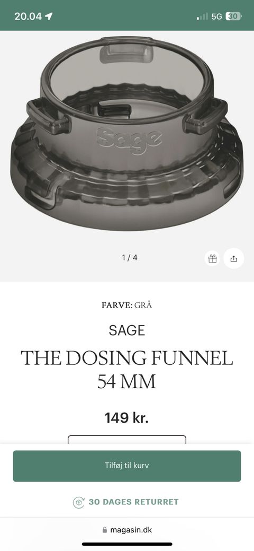Tap the gift icon button
Screen dimensions: 254x551
tap(213, 259)
